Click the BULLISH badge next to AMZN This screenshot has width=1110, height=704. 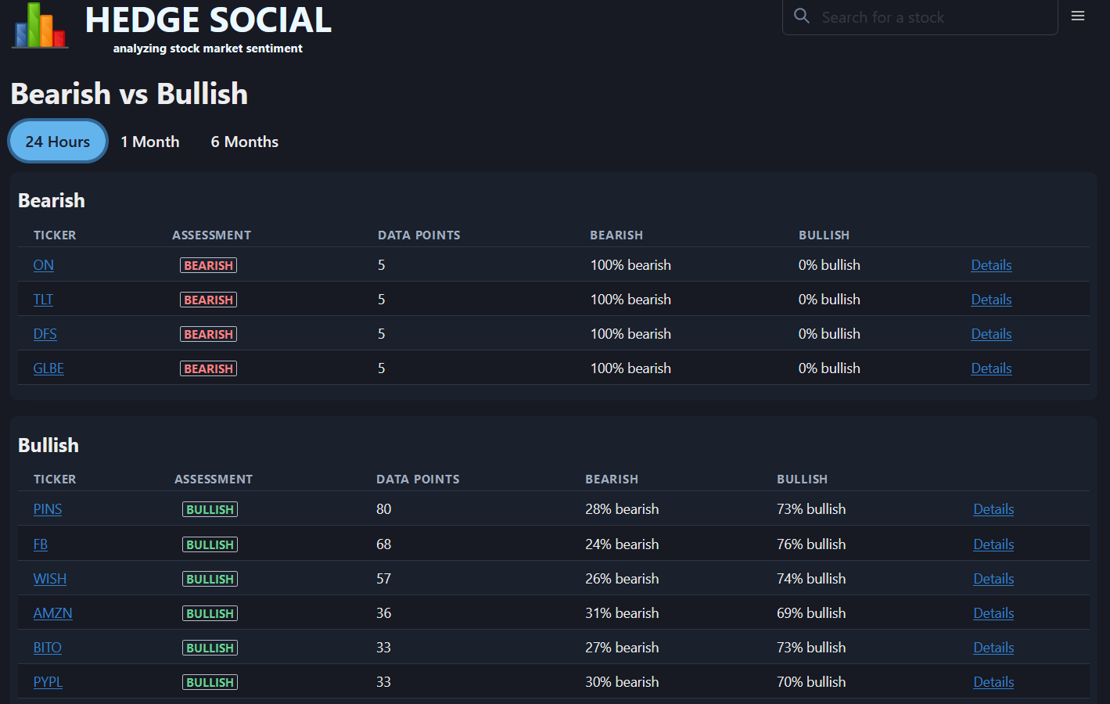[210, 612]
